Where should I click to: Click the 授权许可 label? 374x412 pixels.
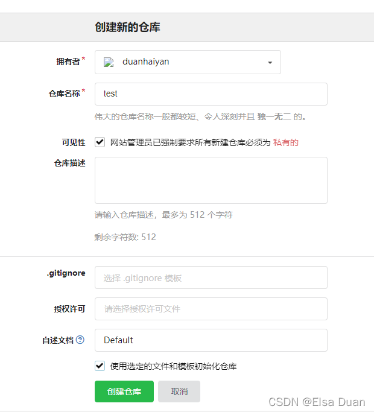69,309
